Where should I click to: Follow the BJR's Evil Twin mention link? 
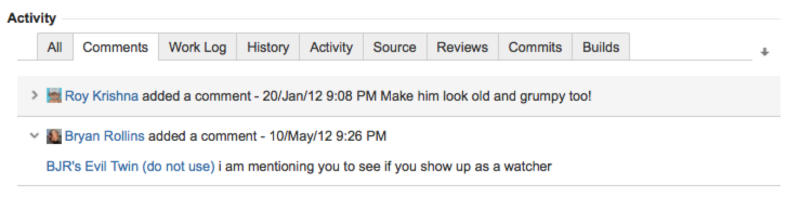click(130, 167)
